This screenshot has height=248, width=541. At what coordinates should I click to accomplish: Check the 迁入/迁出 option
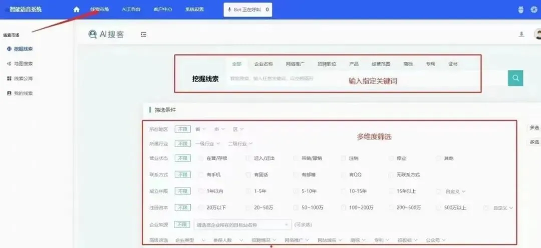[248, 158]
